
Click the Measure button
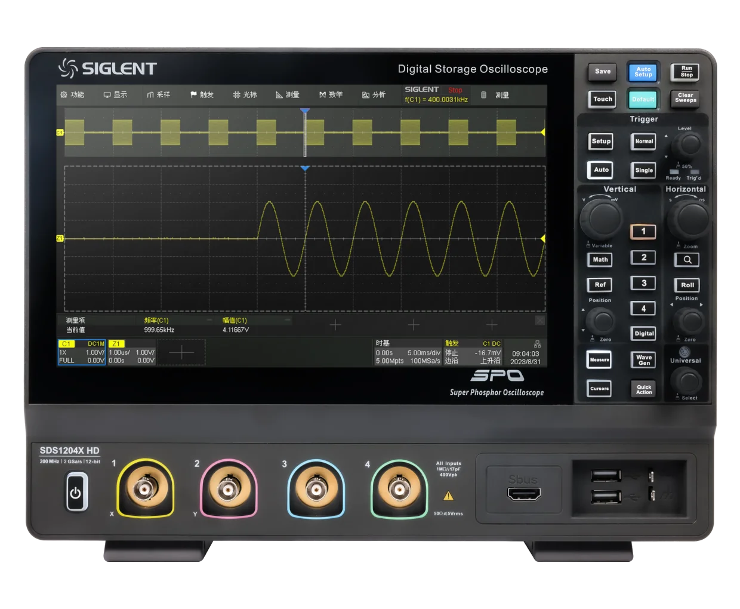pyautogui.click(x=600, y=359)
